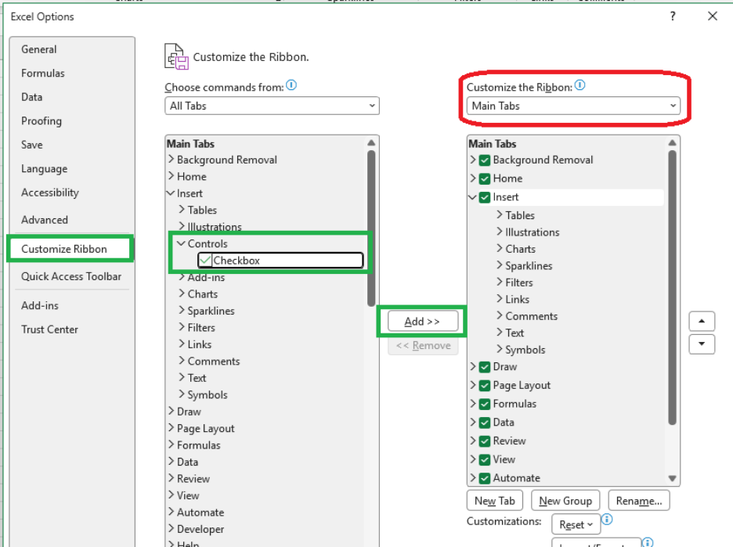The width and height of the screenshot is (733, 547).
Task: Open the General options category
Action: [x=39, y=49]
